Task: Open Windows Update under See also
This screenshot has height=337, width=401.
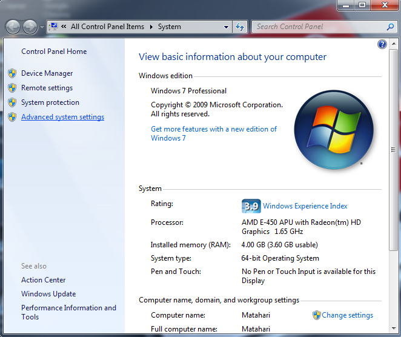Action: pos(48,294)
